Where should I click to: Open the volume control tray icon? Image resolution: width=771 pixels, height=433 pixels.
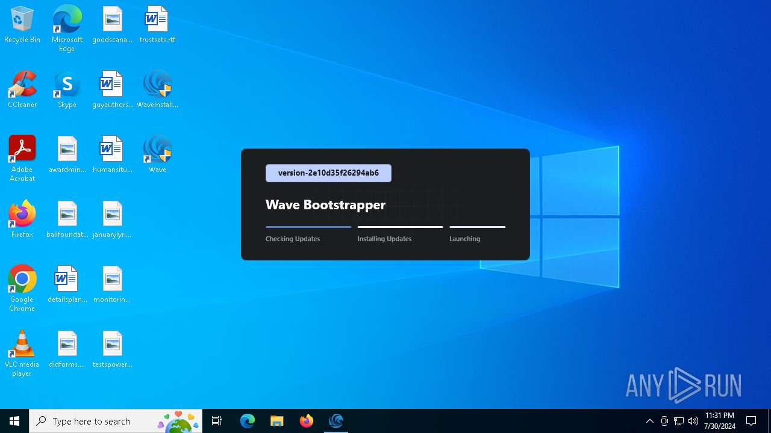click(x=693, y=421)
